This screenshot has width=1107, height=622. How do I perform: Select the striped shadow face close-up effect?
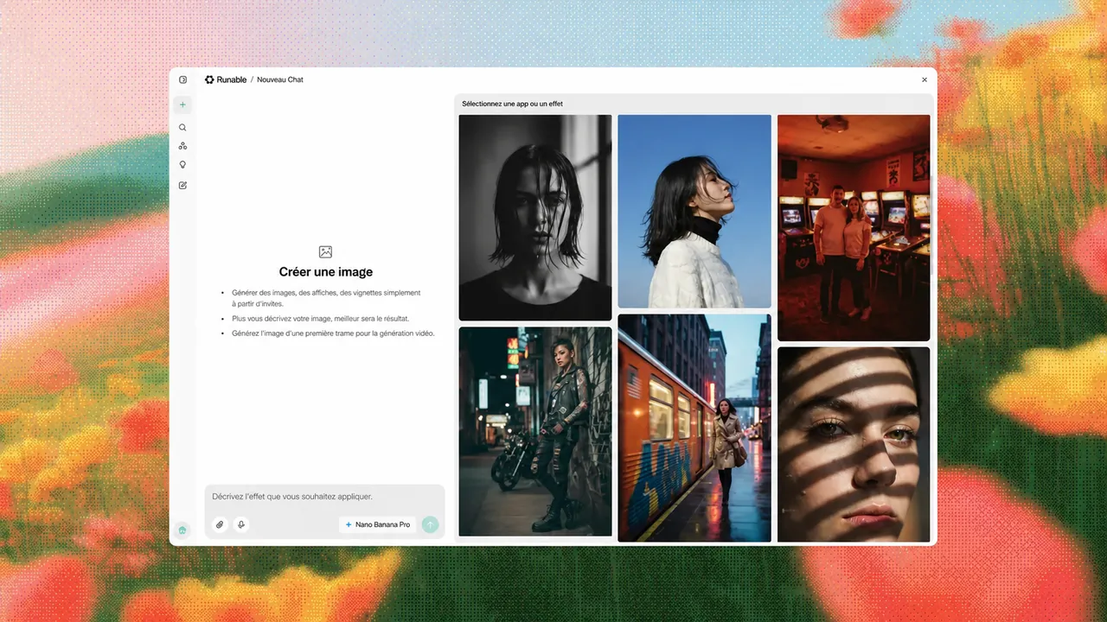854,444
